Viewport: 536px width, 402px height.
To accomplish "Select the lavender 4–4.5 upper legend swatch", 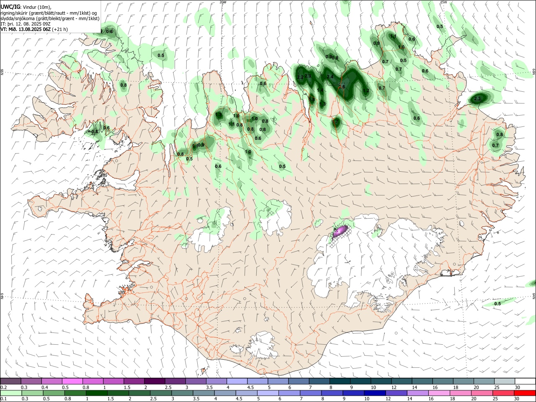I will pyautogui.click(x=237, y=381).
